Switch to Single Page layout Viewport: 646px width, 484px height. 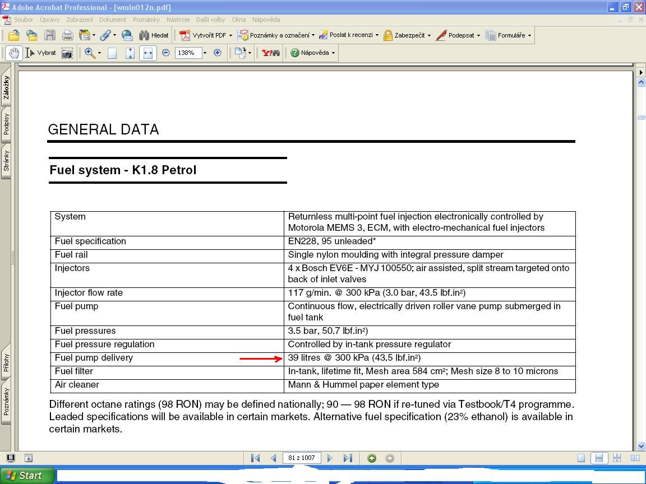point(581,458)
